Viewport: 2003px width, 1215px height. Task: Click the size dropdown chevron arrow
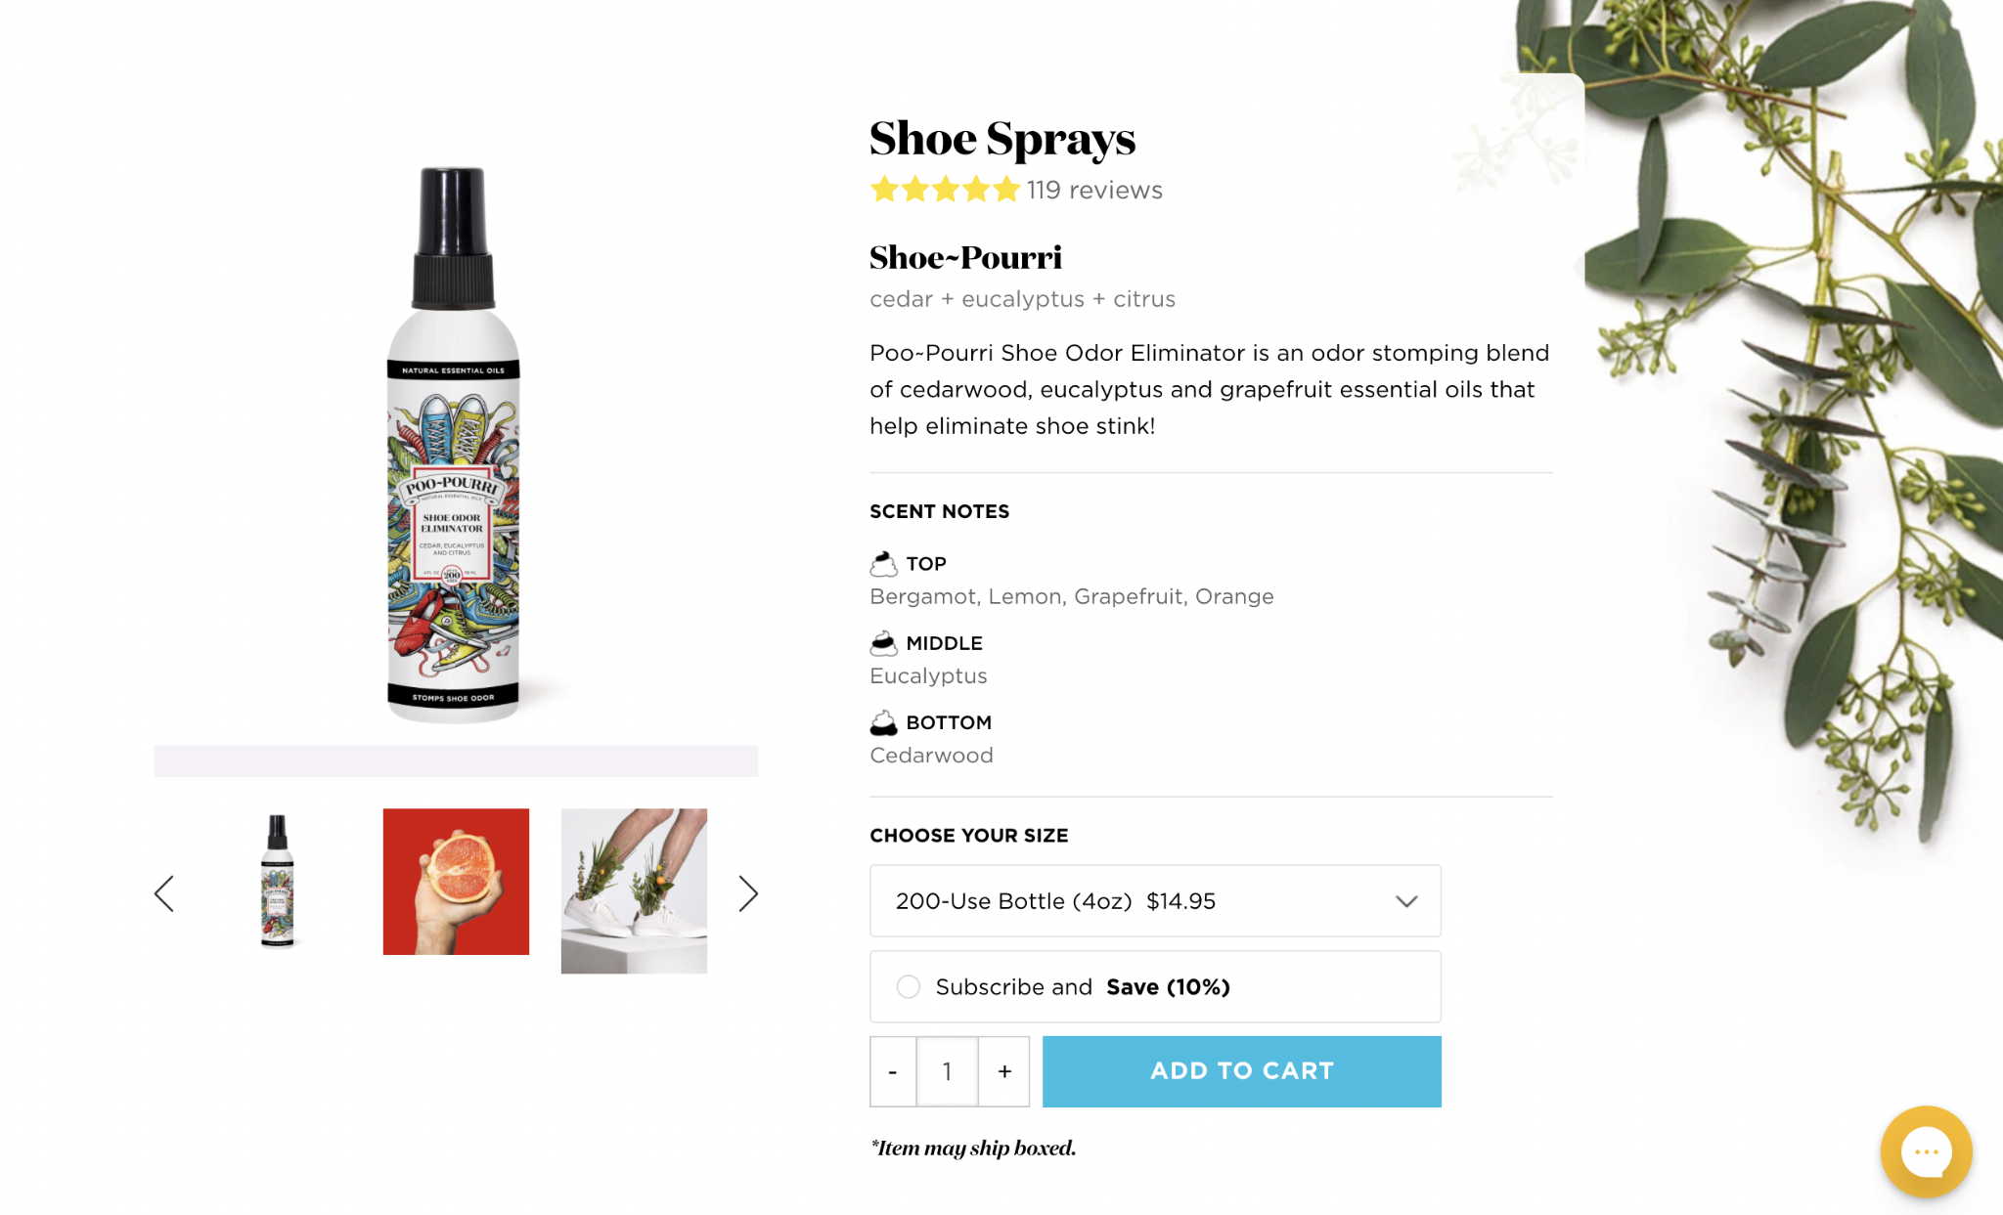(x=1406, y=901)
